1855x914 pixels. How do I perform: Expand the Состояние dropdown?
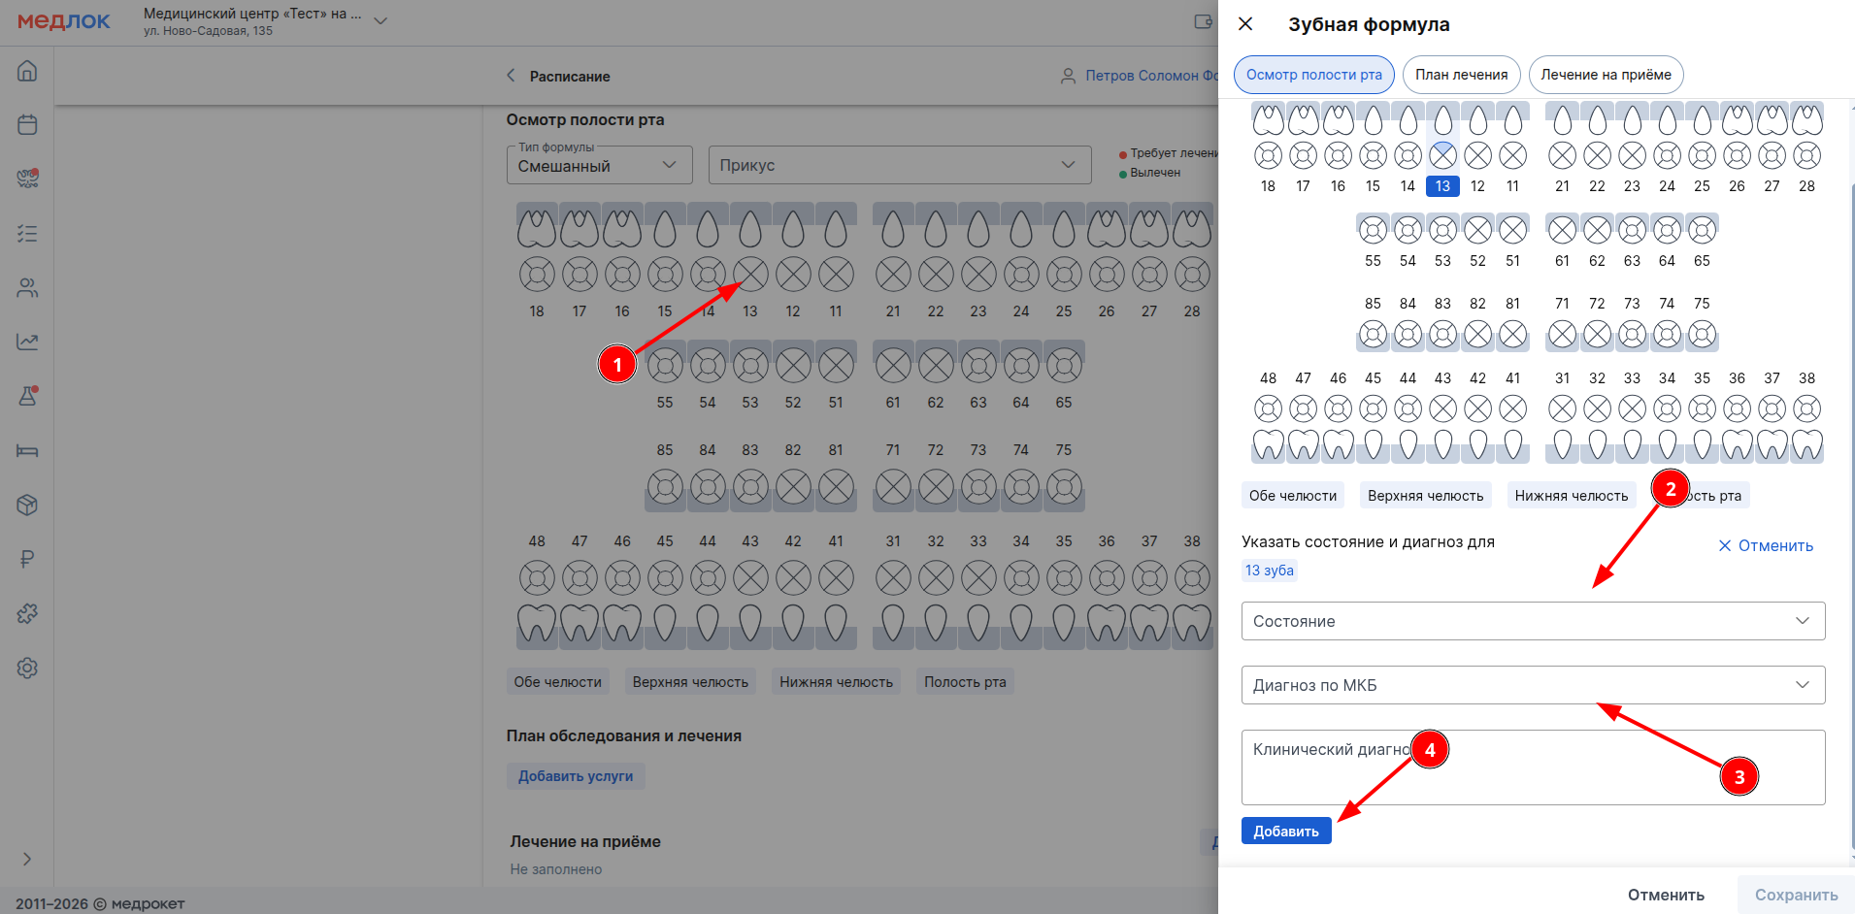(1532, 621)
